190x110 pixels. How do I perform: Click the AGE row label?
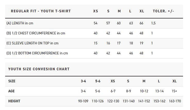[x=12, y=91]
